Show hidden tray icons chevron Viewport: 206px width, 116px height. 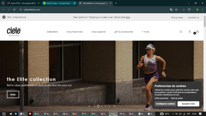pyautogui.click(x=173, y=114)
